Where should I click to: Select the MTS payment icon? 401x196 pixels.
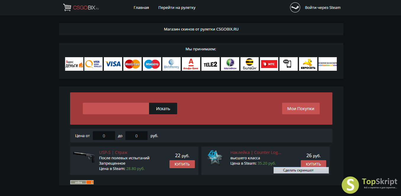tap(269, 64)
